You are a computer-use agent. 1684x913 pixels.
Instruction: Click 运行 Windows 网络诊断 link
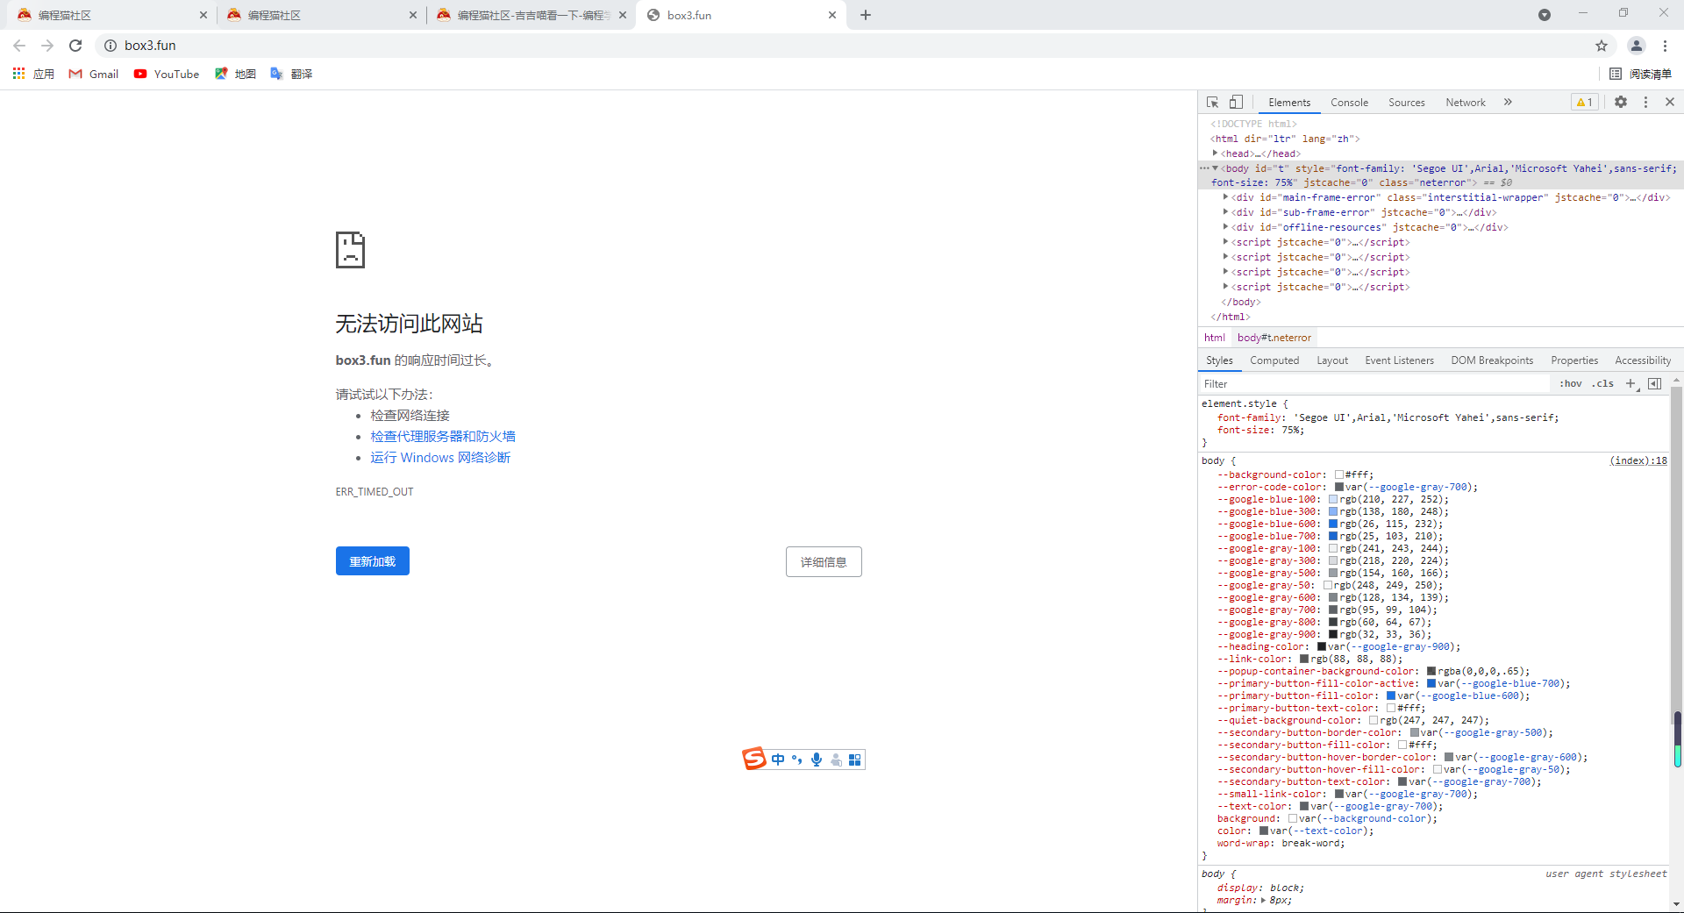440,458
